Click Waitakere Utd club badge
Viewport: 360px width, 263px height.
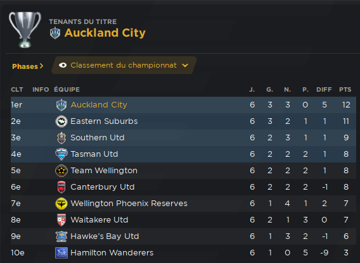point(61,220)
